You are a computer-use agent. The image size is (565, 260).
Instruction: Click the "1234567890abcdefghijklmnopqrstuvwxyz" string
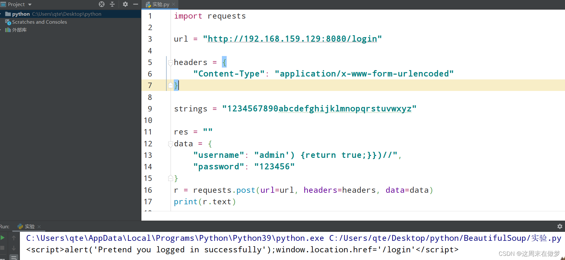coord(319,109)
